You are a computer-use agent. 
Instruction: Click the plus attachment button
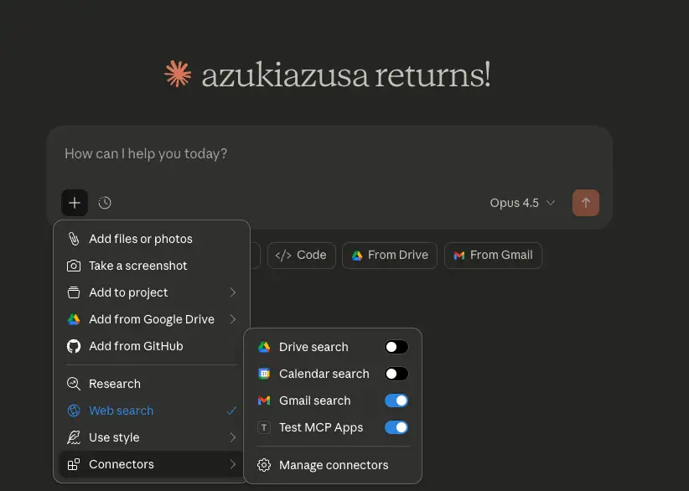[75, 203]
